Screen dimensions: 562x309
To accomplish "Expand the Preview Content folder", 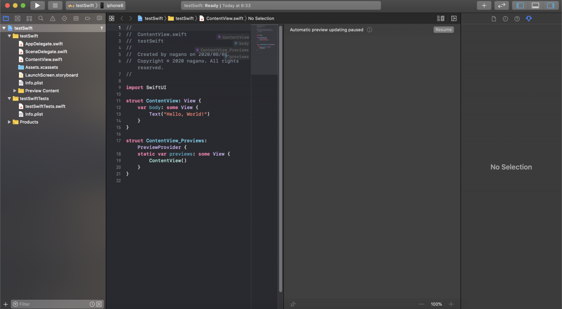I will point(15,91).
